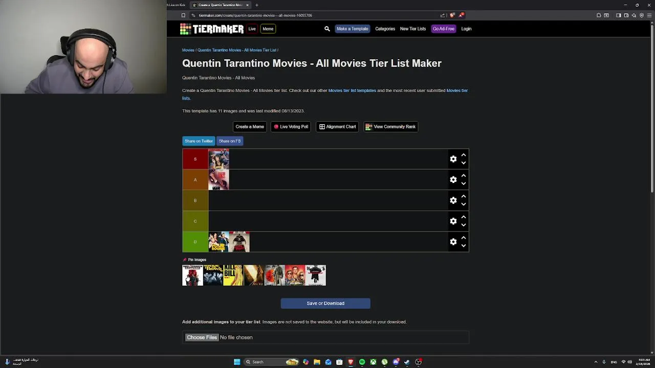The width and height of the screenshot is (655, 368).
Task: Show hidden system tray icons chevron
Action: tap(596, 362)
